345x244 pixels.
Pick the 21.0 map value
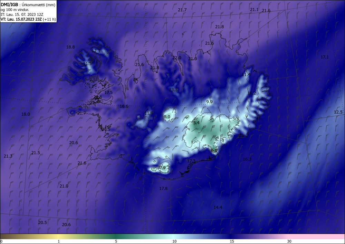click(64, 186)
